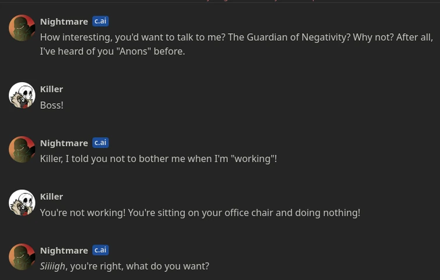Click Nightmare's avatar beside the "How interesting" message
Viewport: 440px width, 280px height.
point(22,28)
